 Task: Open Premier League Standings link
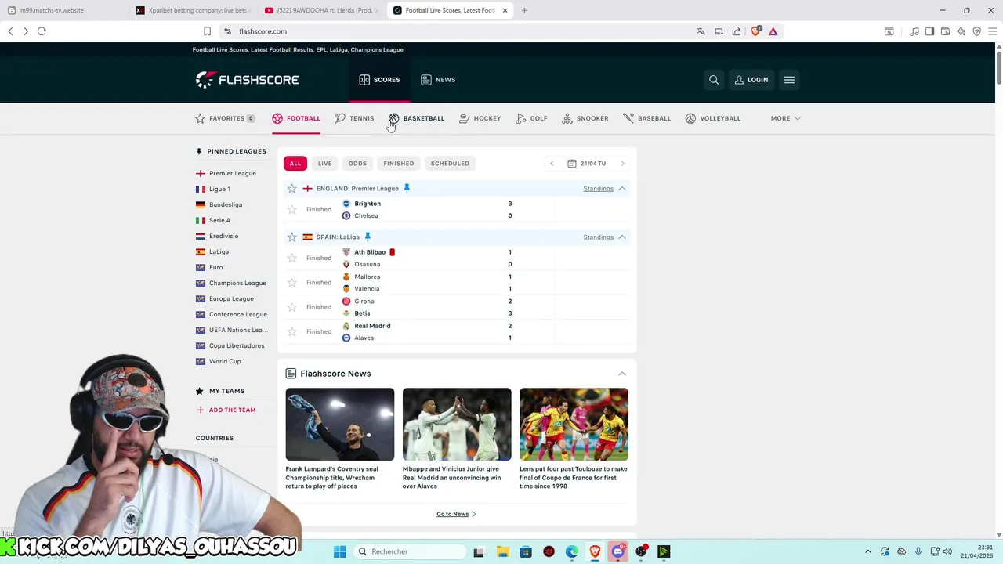click(598, 188)
